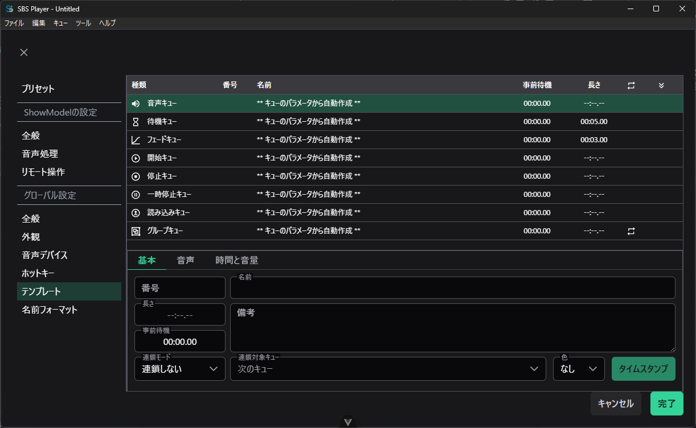Image resolution: width=696 pixels, height=428 pixels.
Task: Click the 名前 input field
Action: click(x=453, y=288)
